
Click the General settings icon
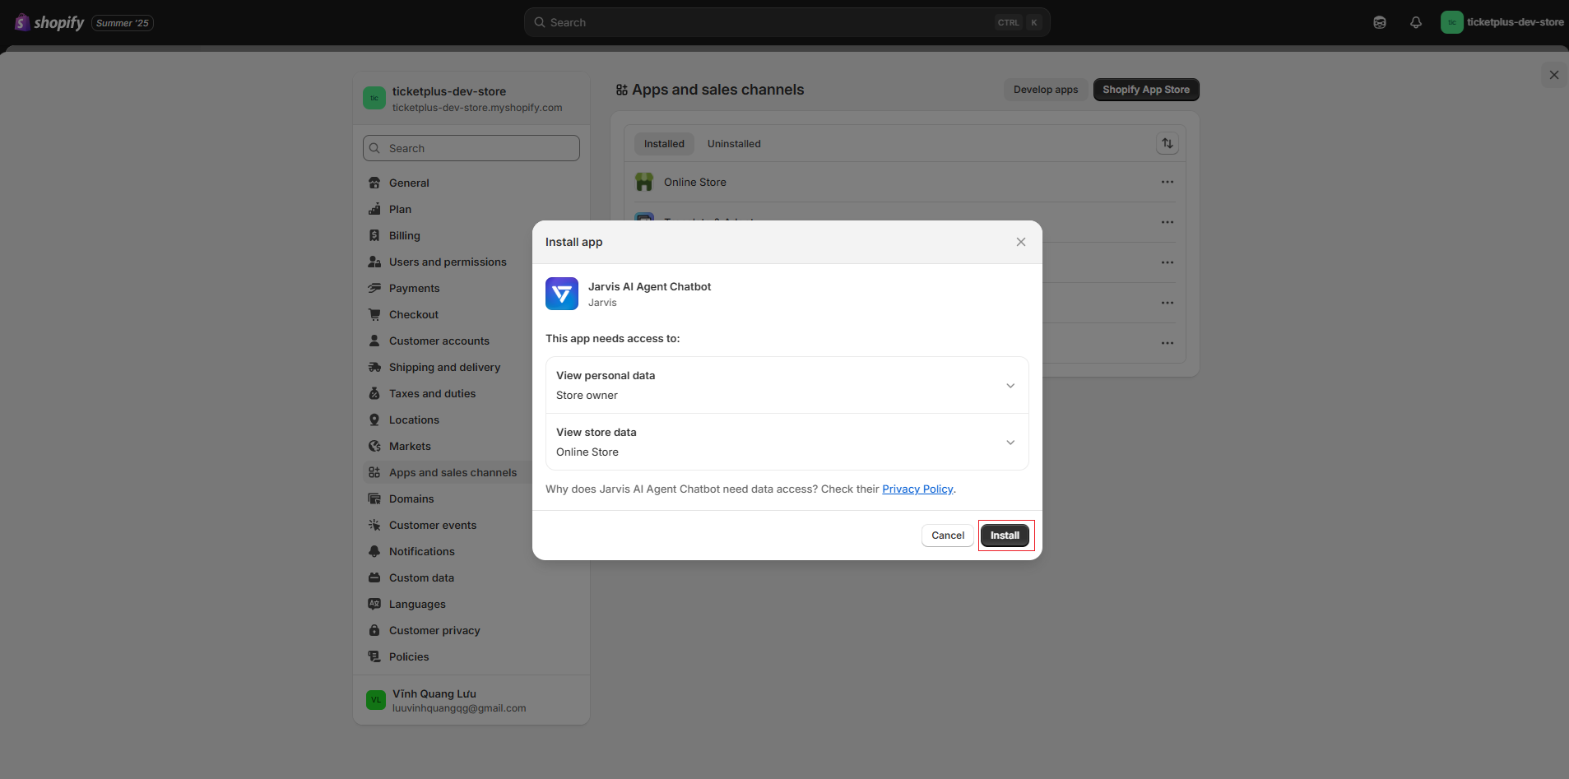pos(374,183)
